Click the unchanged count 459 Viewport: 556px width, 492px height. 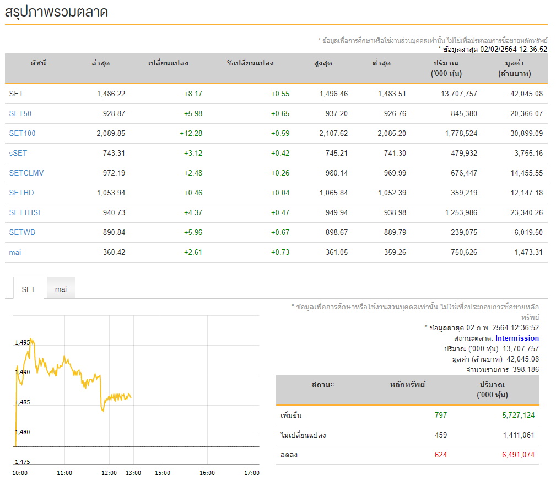[441, 435]
